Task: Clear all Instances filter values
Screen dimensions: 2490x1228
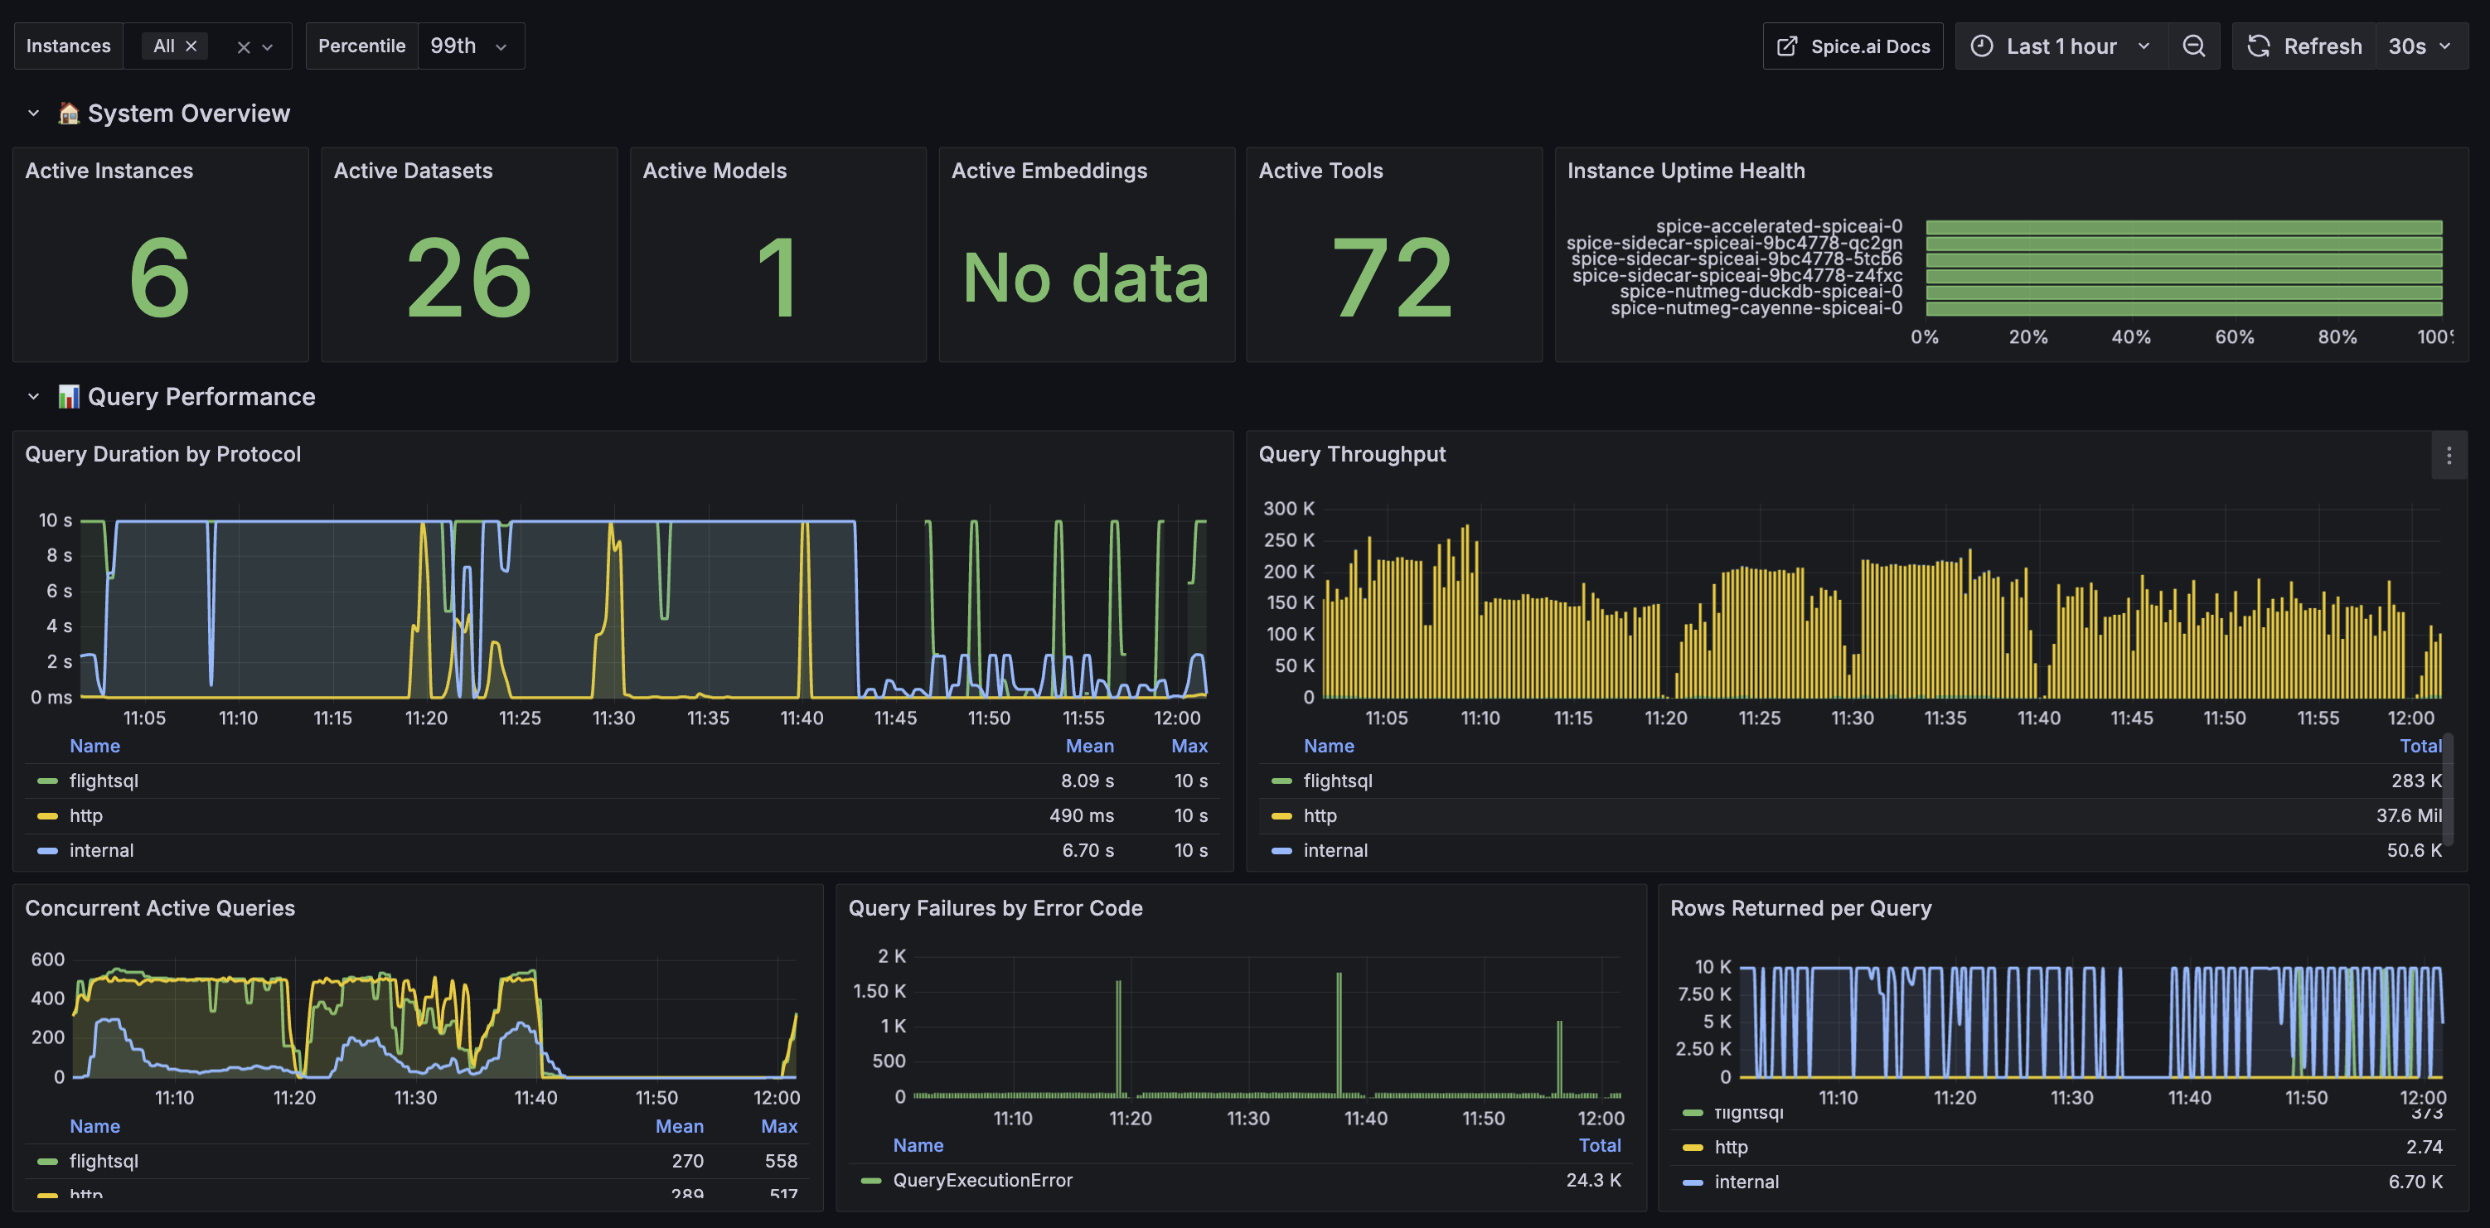Action: click(243, 46)
